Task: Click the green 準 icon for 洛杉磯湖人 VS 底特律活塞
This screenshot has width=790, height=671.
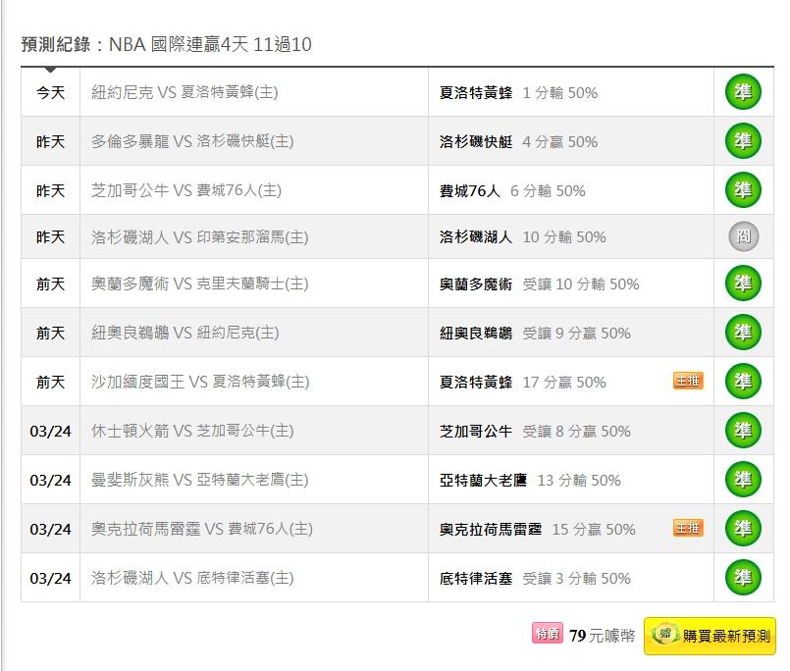Action: [x=743, y=577]
